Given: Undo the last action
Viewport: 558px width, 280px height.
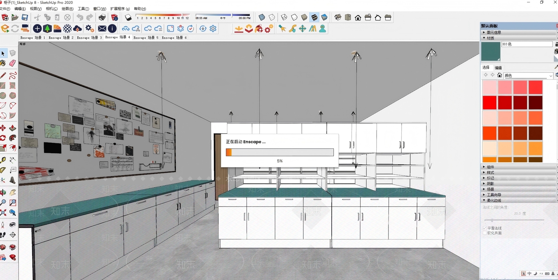Looking at the screenshot, I should click(80, 17).
